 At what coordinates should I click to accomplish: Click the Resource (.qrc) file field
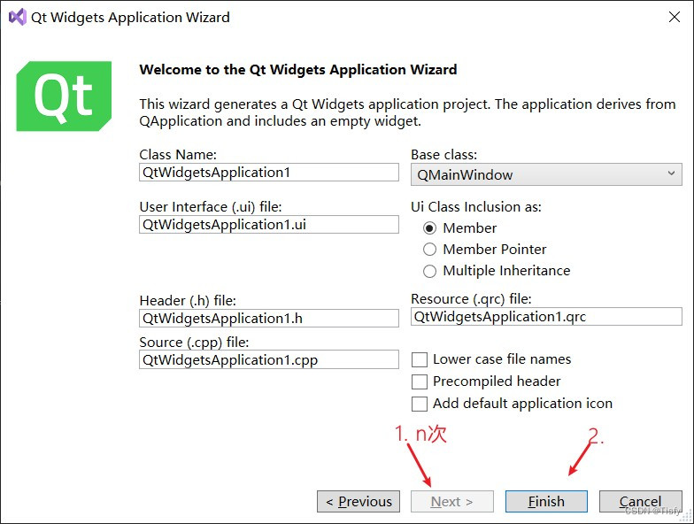click(x=546, y=317)
